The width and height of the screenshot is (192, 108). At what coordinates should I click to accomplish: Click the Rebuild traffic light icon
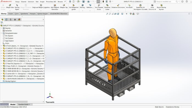103,1
